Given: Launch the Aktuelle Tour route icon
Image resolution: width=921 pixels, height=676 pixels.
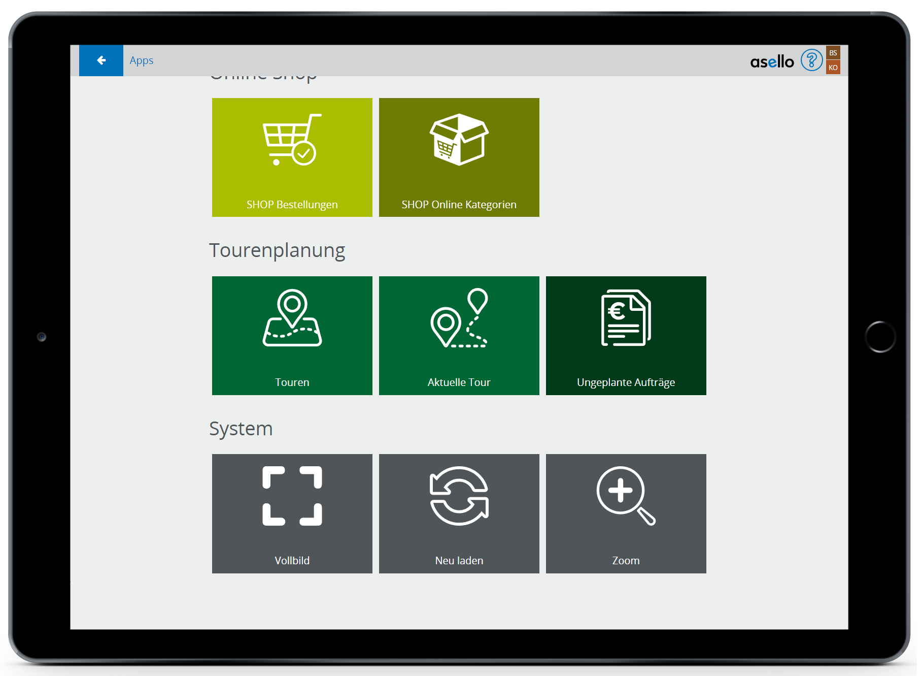Looking at the screenshot, I should click(459, 318).
